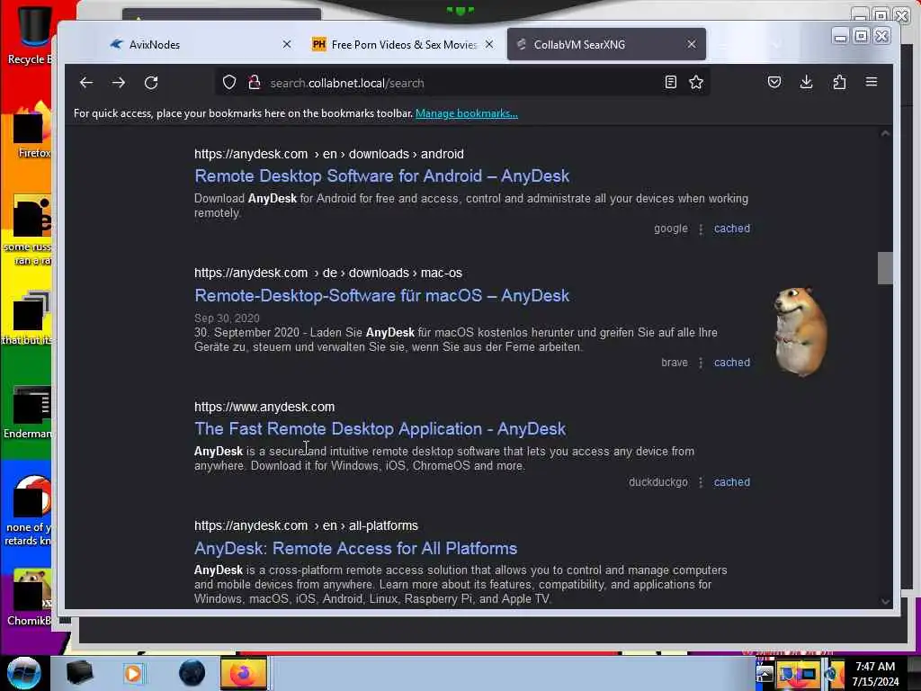Open AnyDesk Remote Access for All Platforms
This screenshot has height=691, width=921.
coord(355,548)
